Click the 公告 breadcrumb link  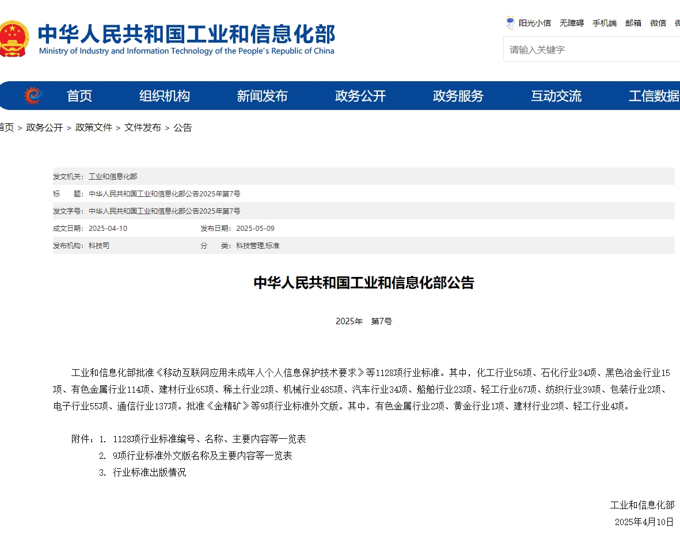(183, 127)
